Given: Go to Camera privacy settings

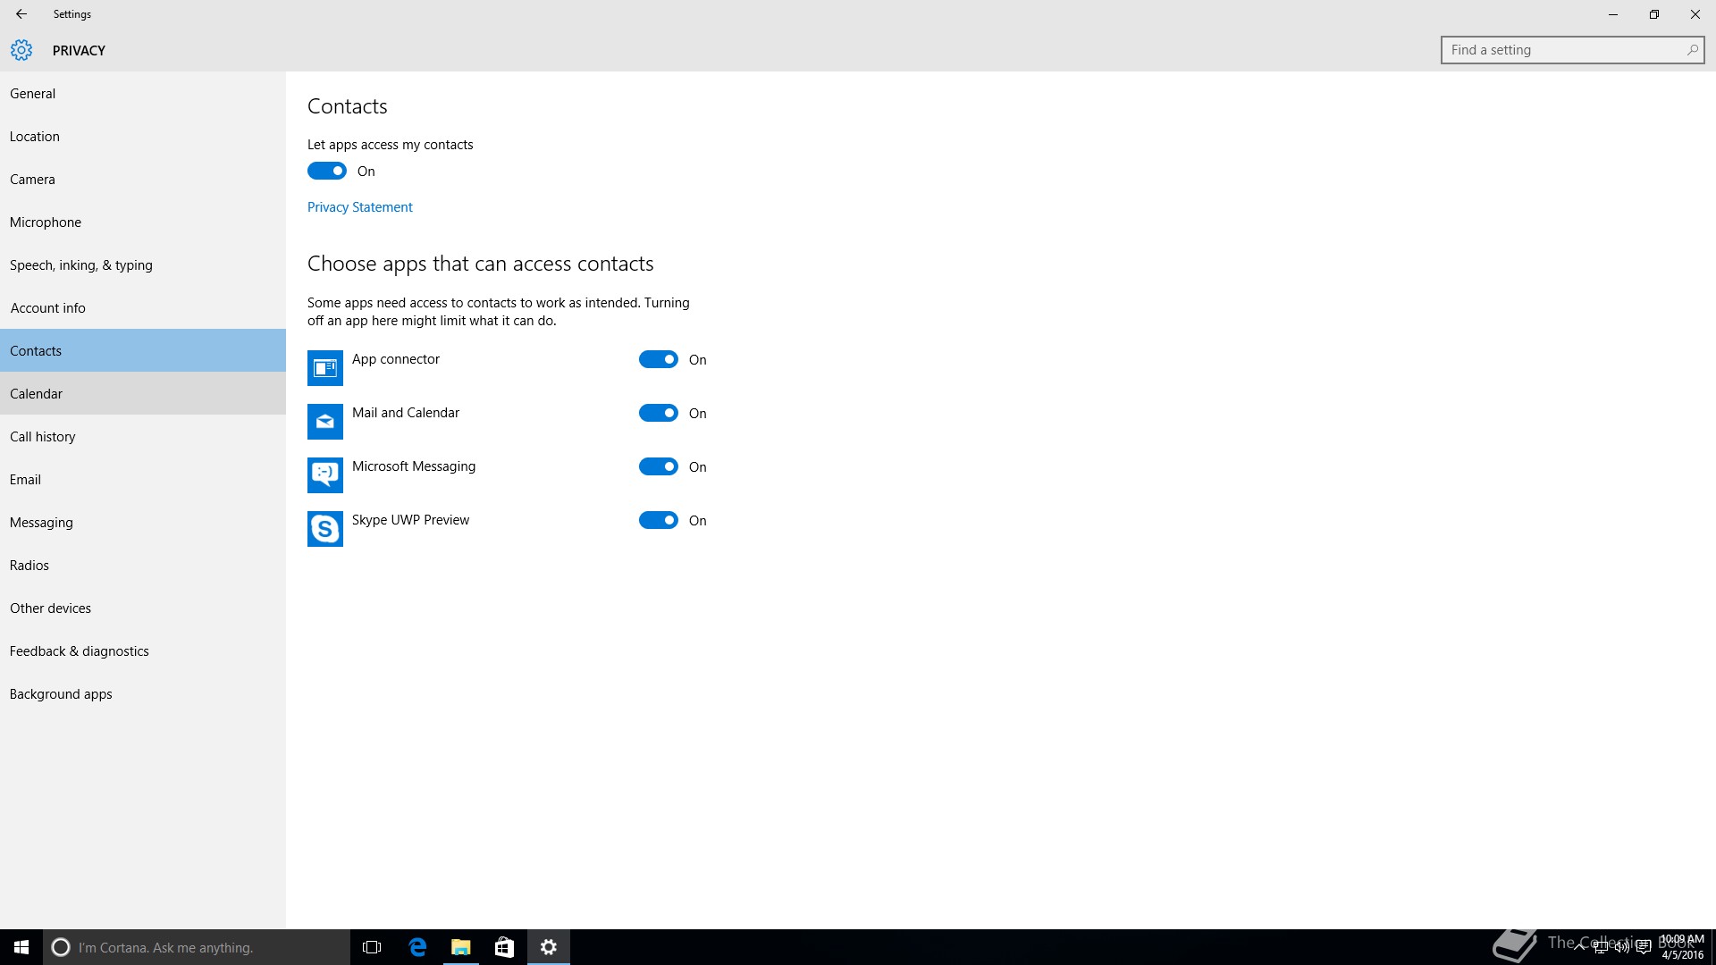Looking at the screenshot, I should pyautogui.click(x=143, y=179).
